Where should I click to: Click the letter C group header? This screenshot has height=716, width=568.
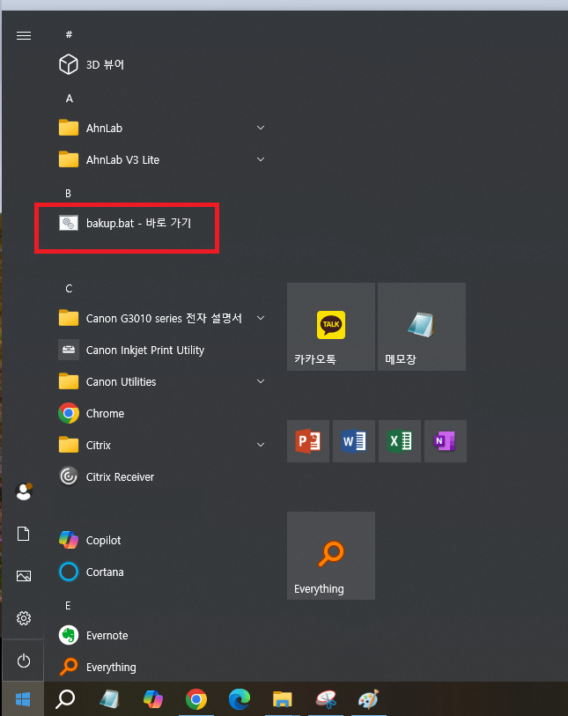pos(69,289)
